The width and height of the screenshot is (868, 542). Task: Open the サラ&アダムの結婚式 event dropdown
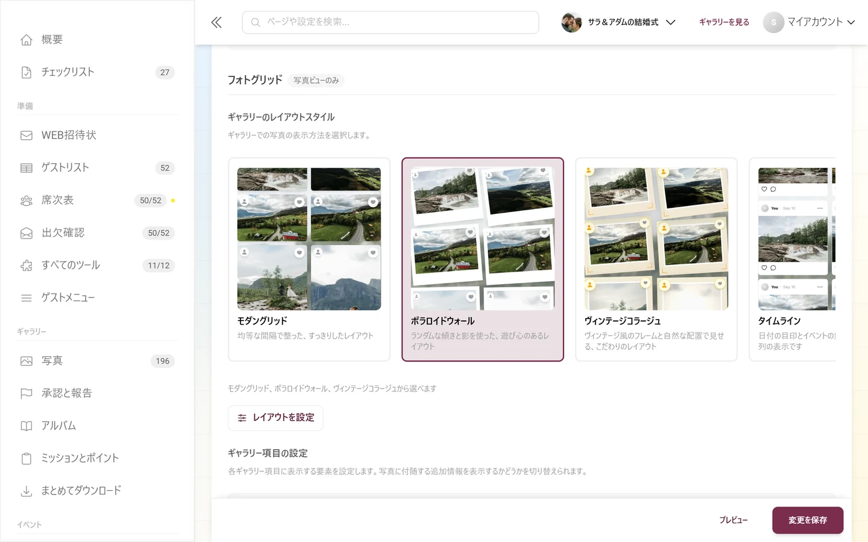[x=618, y=22]
